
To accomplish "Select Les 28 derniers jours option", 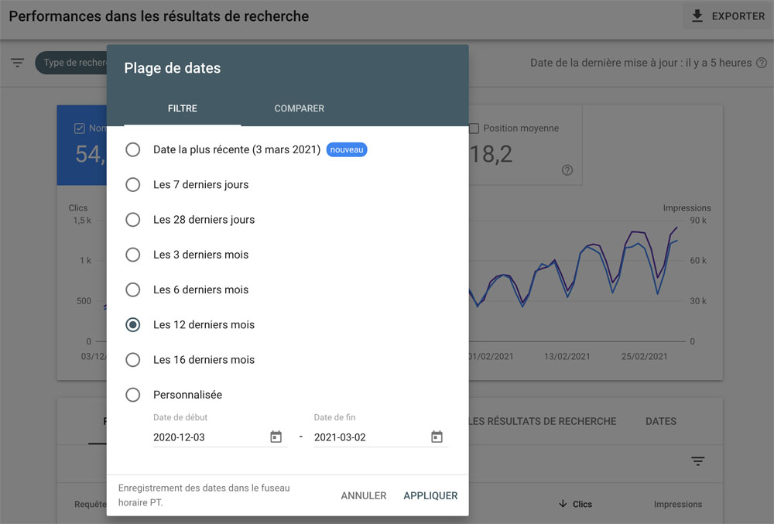I will point(133,220).
